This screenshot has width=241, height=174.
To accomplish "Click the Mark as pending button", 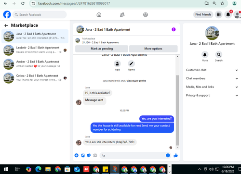I will pos(102,49).
